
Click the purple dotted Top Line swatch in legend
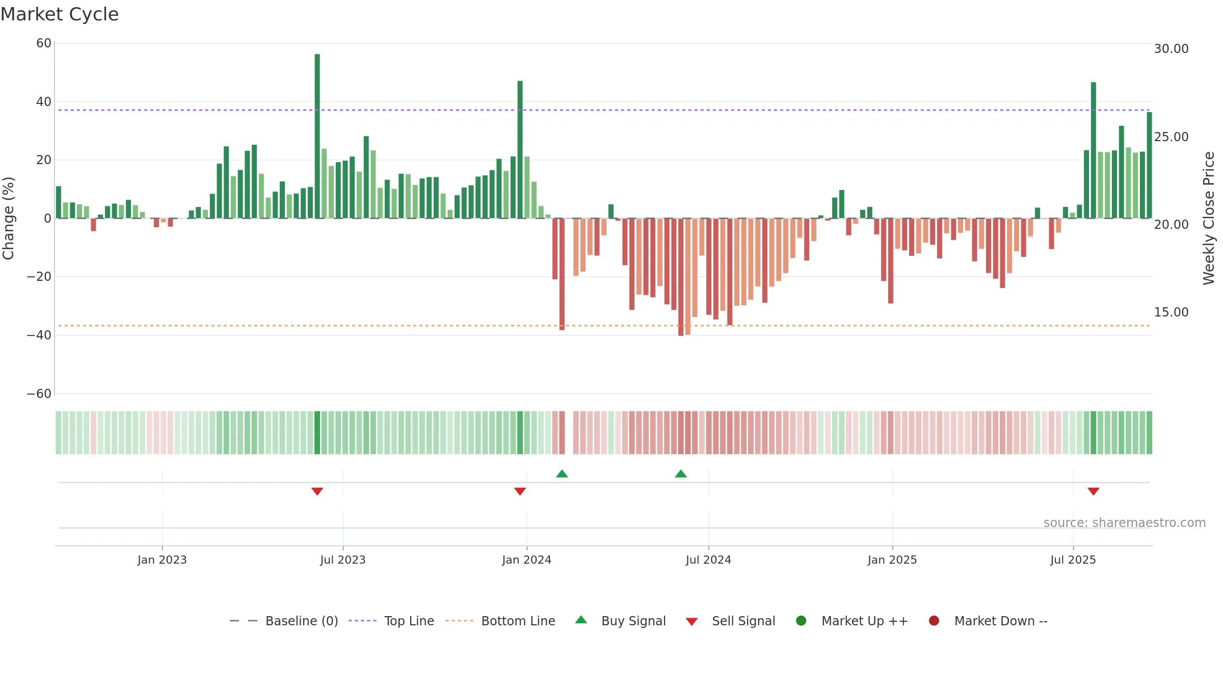[x=362, y=621]
